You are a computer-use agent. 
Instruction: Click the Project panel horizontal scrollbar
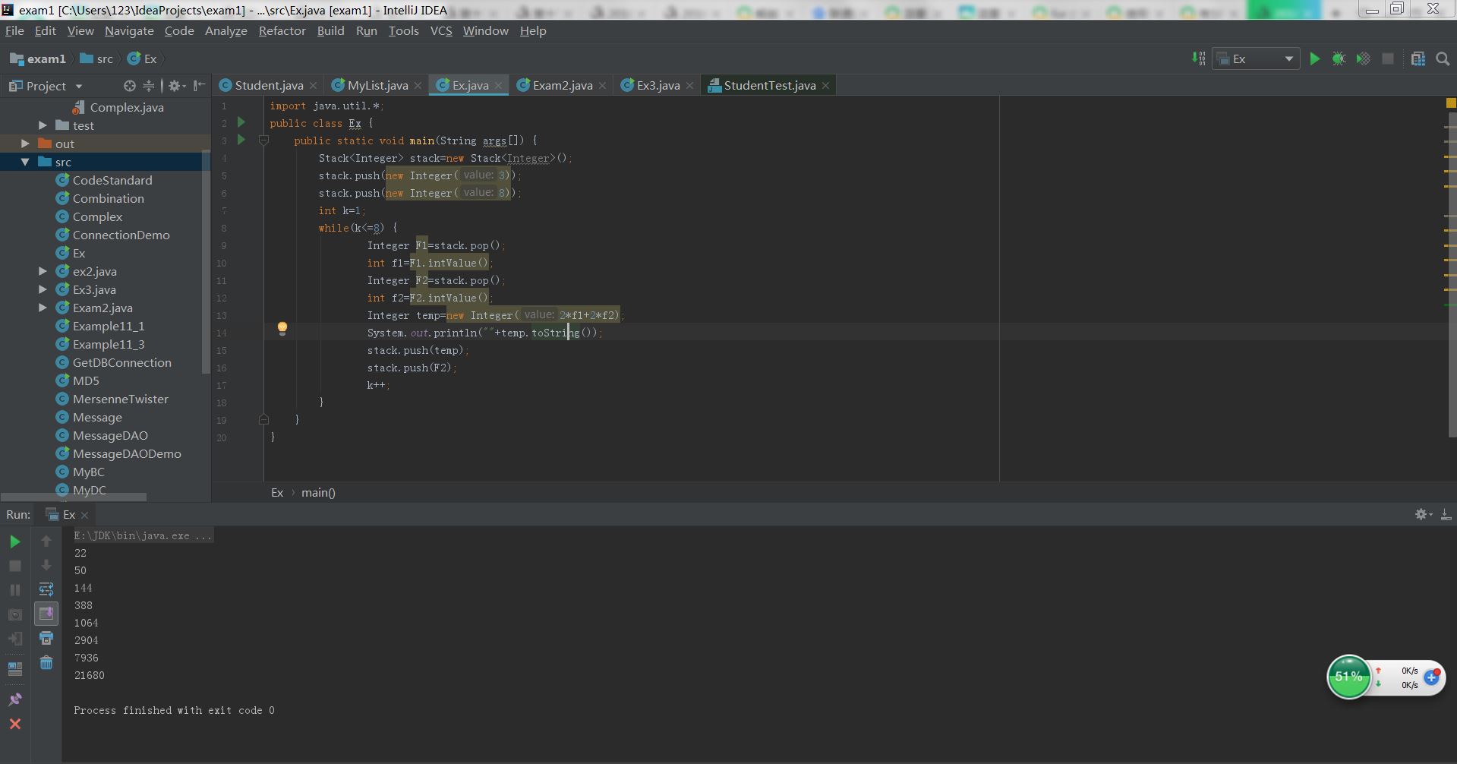(x=73, y=497)
